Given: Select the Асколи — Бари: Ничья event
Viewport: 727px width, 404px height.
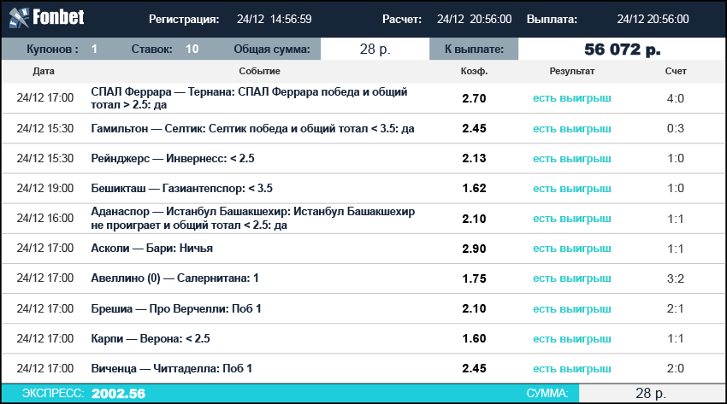Looking at the screenshot, I should coord(151,248).
